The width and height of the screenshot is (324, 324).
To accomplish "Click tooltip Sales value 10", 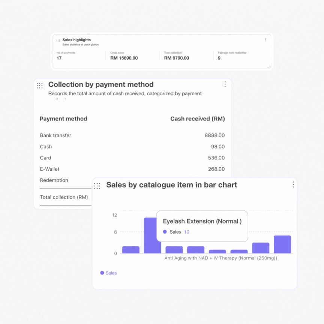I will point(187,232).
